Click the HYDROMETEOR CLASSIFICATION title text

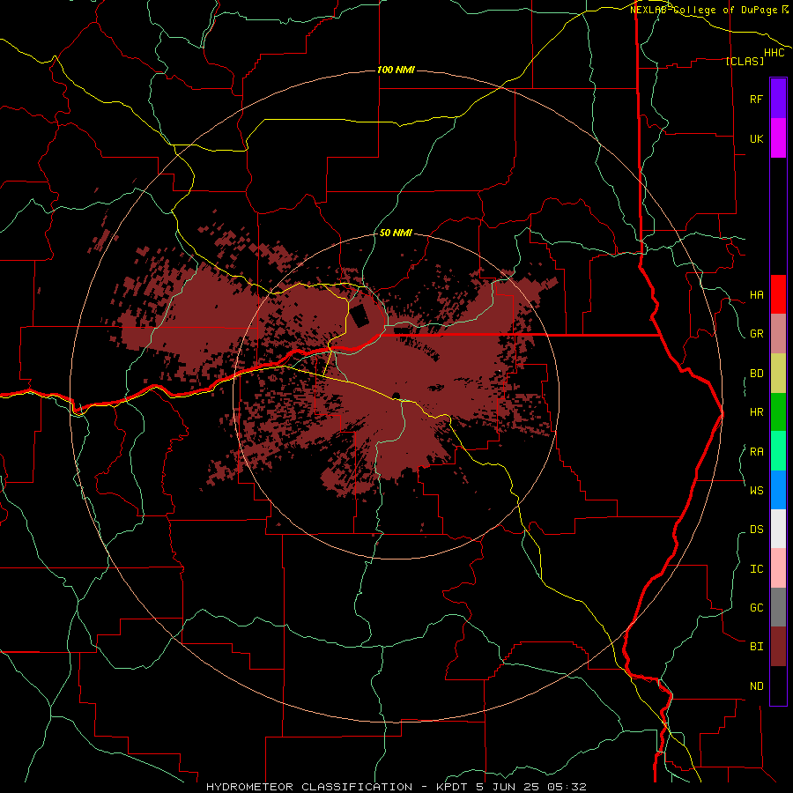pos(309,787)
